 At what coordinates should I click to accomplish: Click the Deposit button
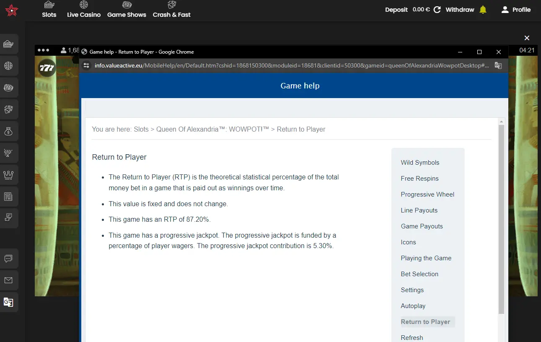point(396,10)
